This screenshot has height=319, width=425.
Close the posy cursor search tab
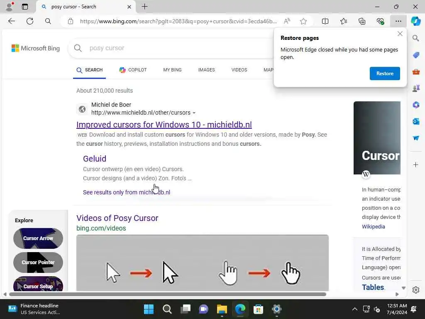(x=129, y=7)
